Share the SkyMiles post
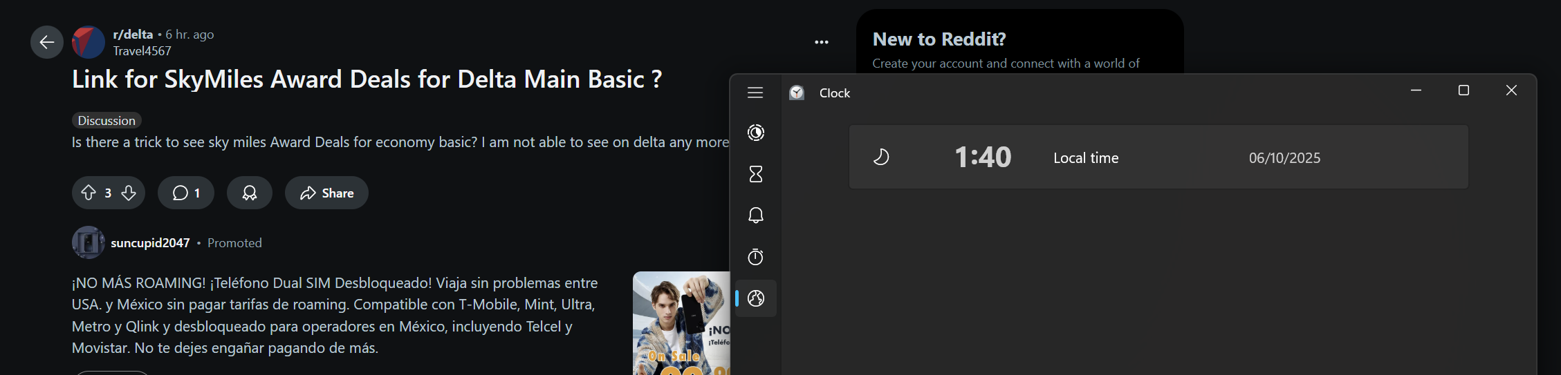Image resolution: width=1561 pixels, height=375 pixels. click(x=326, y=193)
